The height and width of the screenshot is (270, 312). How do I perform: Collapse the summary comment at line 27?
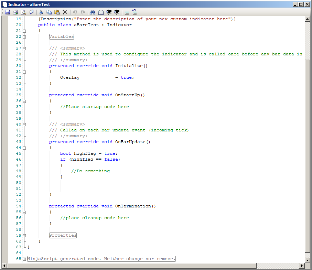tap(24, 48)
